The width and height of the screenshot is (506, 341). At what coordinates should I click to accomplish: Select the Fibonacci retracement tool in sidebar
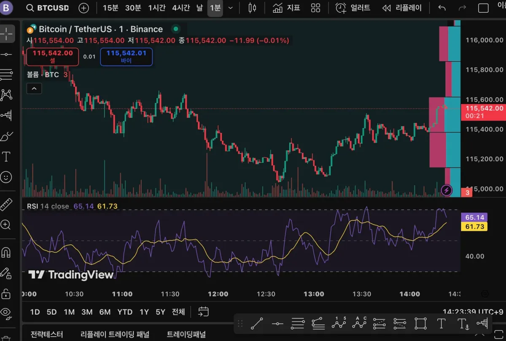tap(6, 74)
